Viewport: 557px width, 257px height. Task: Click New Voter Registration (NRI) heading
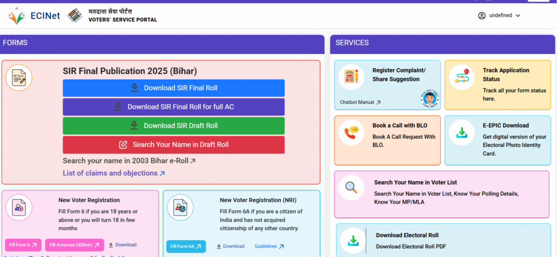(x=258, y=200)
